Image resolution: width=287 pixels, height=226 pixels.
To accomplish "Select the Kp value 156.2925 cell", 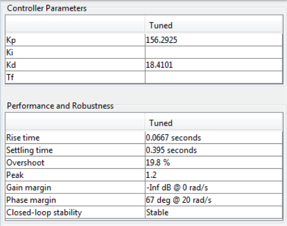I will coord(214,40).
